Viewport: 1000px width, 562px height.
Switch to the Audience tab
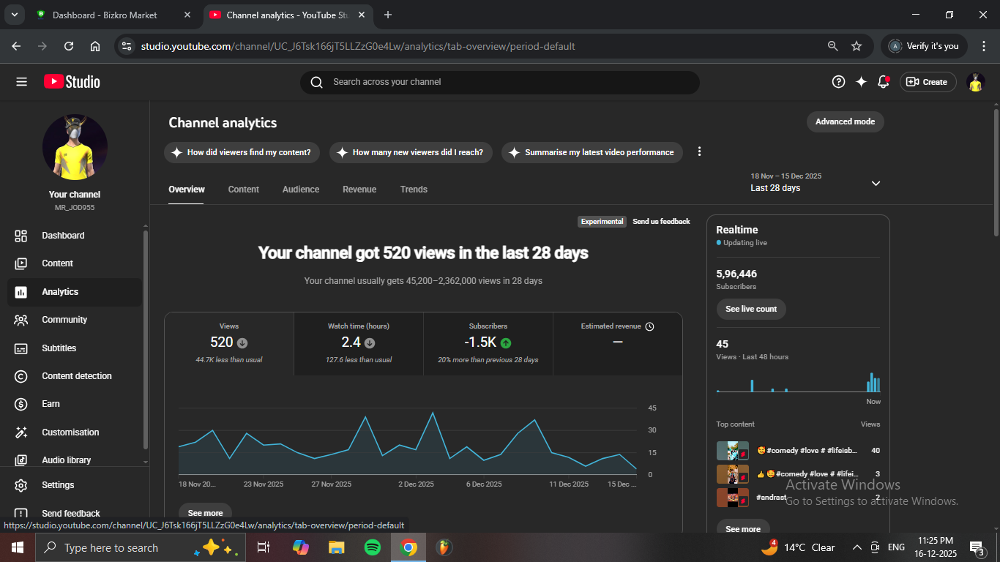(301, 190)
